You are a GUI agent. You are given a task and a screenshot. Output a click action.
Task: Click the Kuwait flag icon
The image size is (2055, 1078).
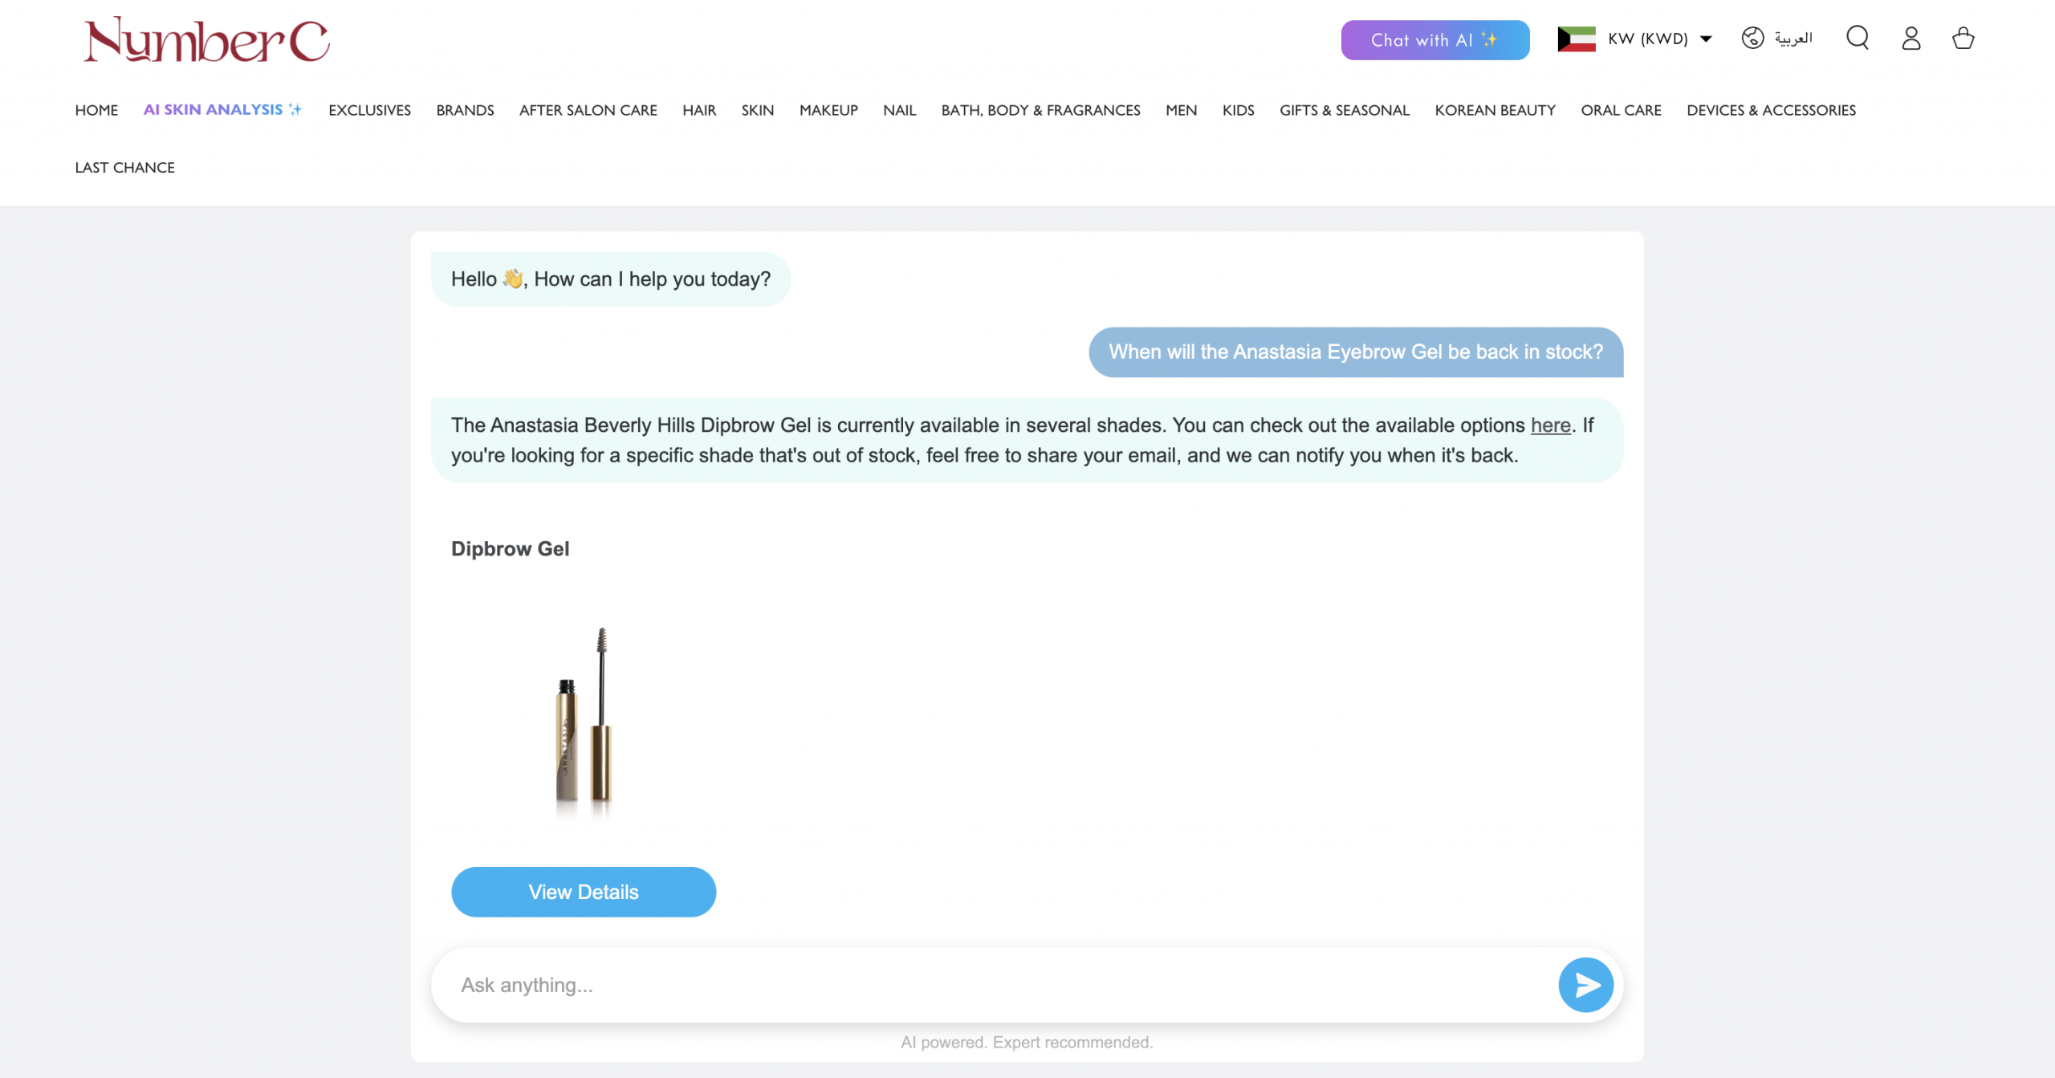point(1577,39)
